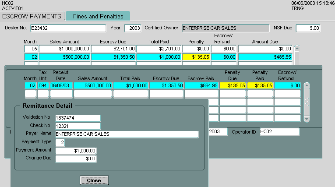Image resolution: width=335 pixels, height=187 pixels.
Task: Switch to the Fines and Penalties tab
Action: tap(98, 16)
